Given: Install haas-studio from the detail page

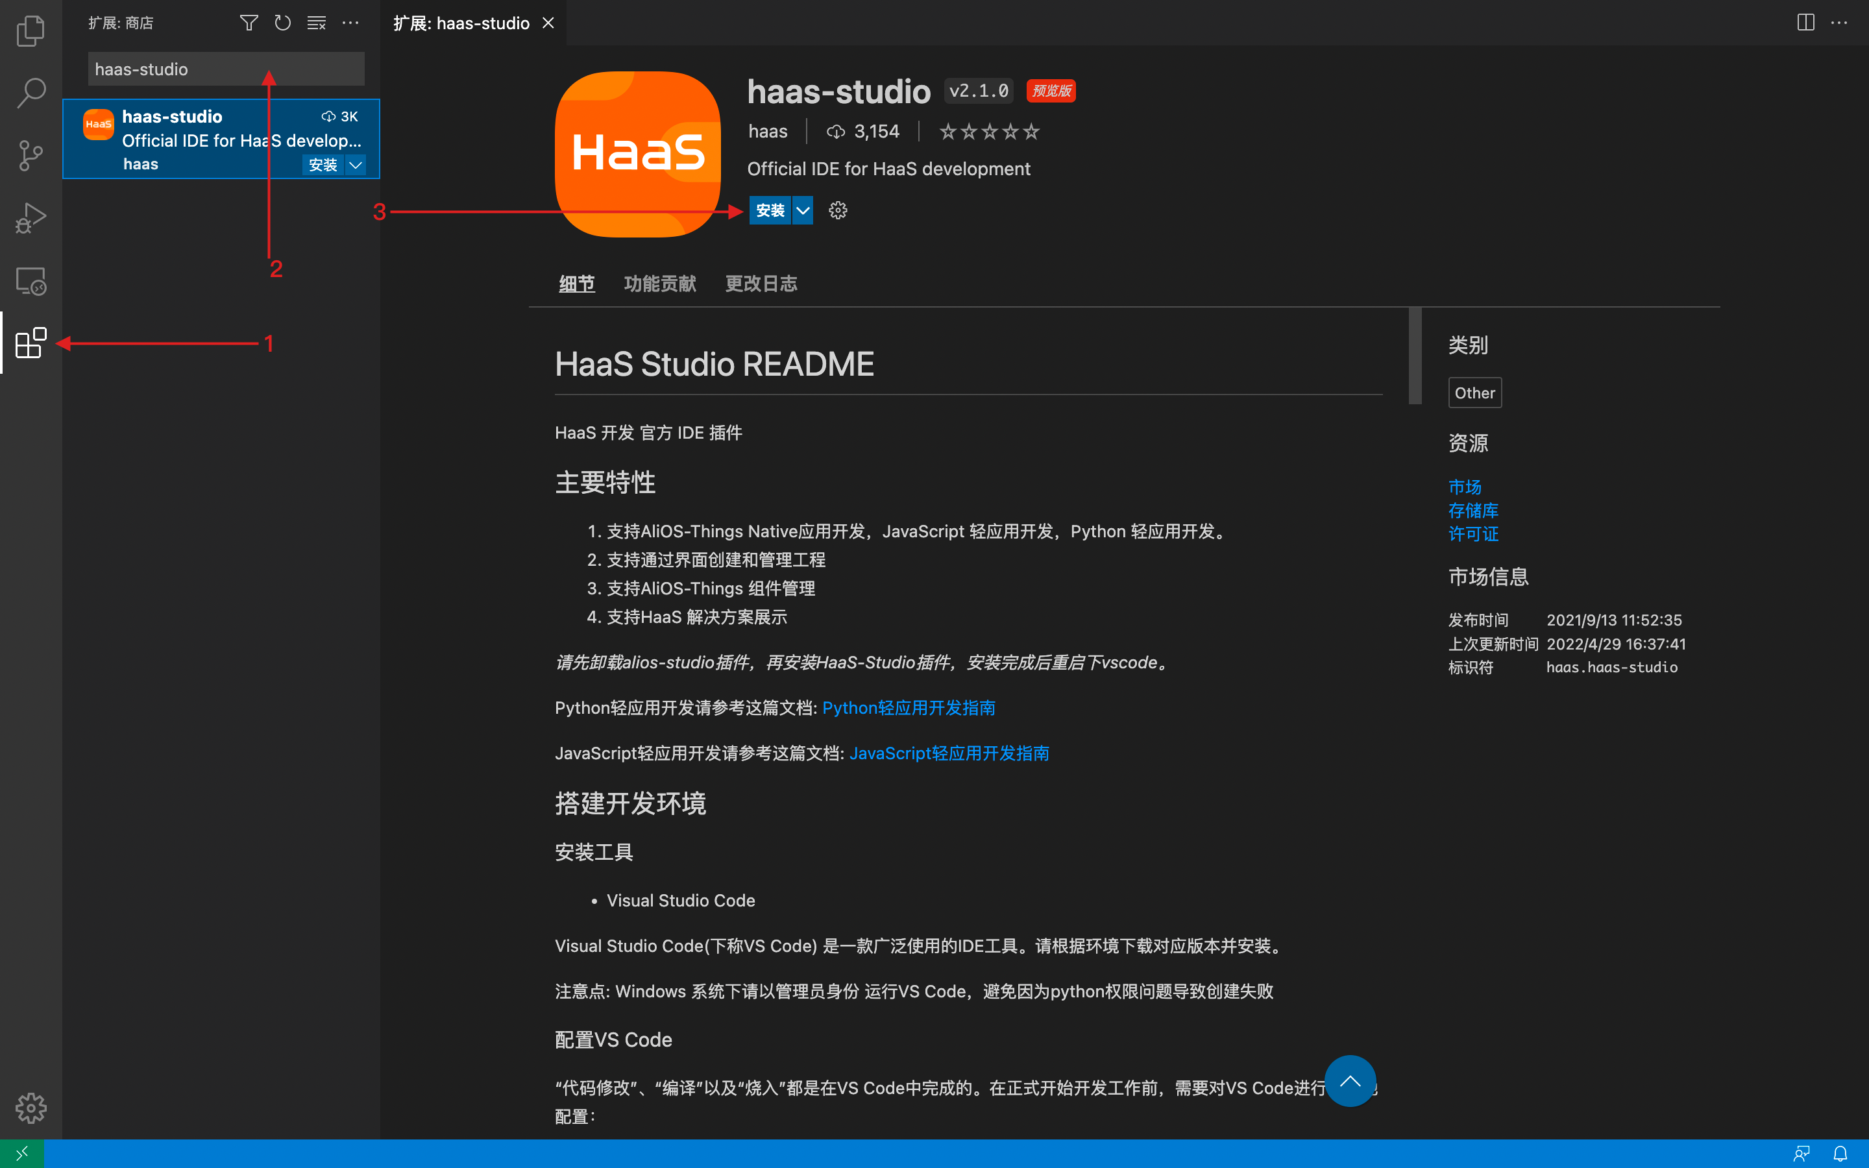Looking at the screenshot, I should coord(770,210).
